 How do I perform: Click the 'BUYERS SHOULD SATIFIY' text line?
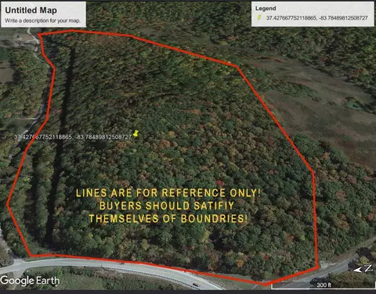coord(167,206)
